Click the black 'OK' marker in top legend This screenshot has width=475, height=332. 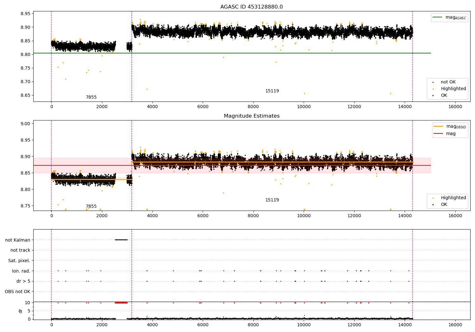(433, 95)
